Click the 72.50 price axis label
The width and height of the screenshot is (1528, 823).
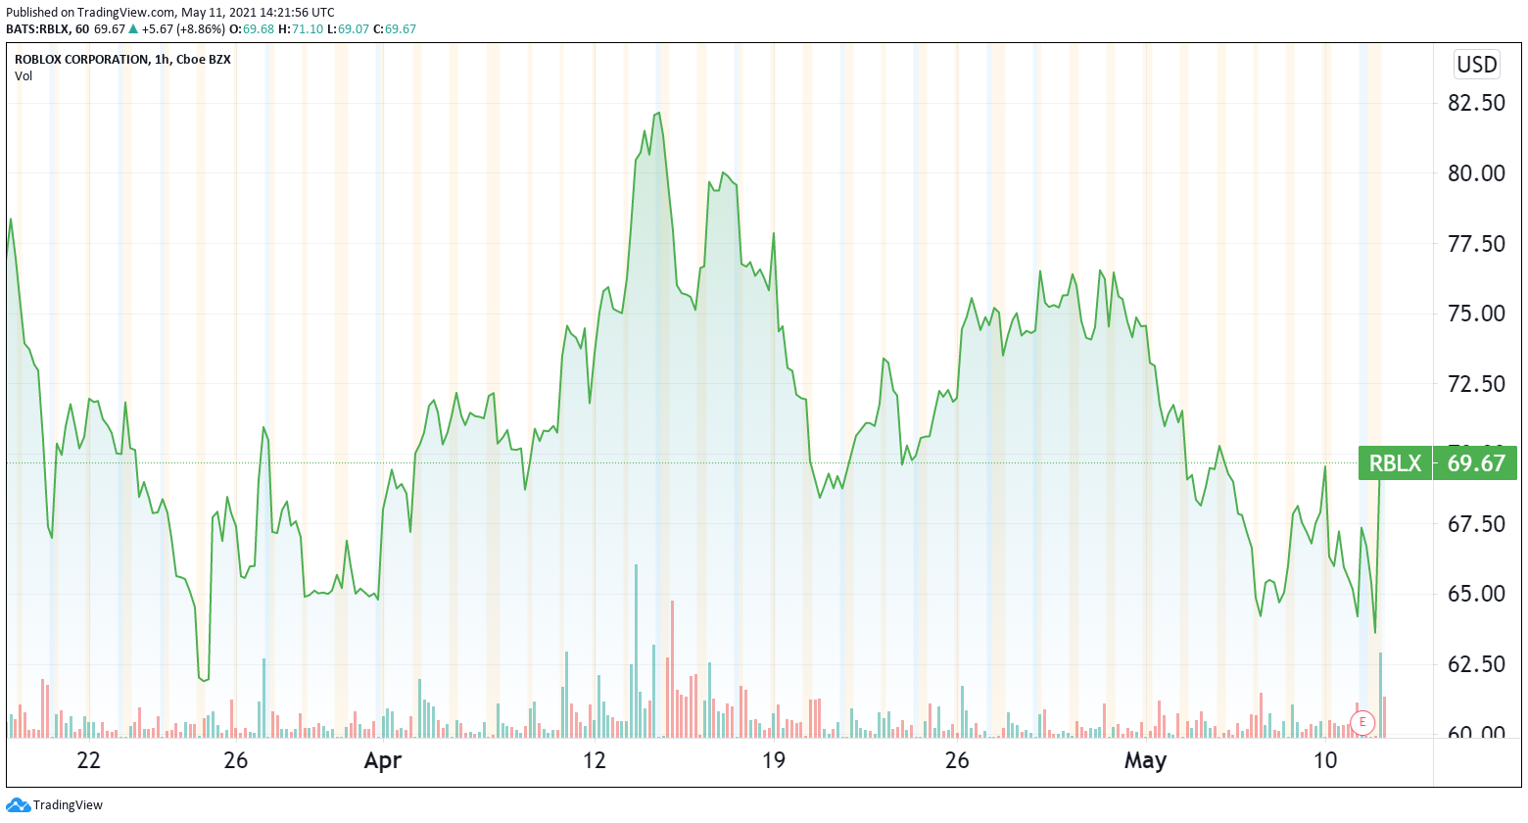point(1476,383)
